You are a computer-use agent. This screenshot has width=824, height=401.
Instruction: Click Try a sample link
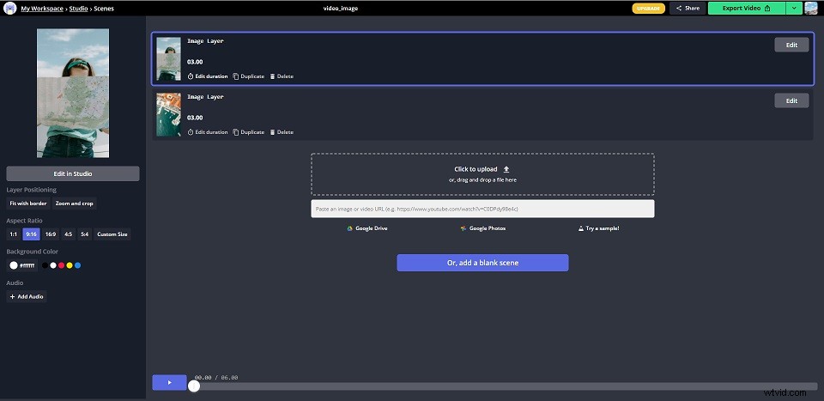coord(599,228)
